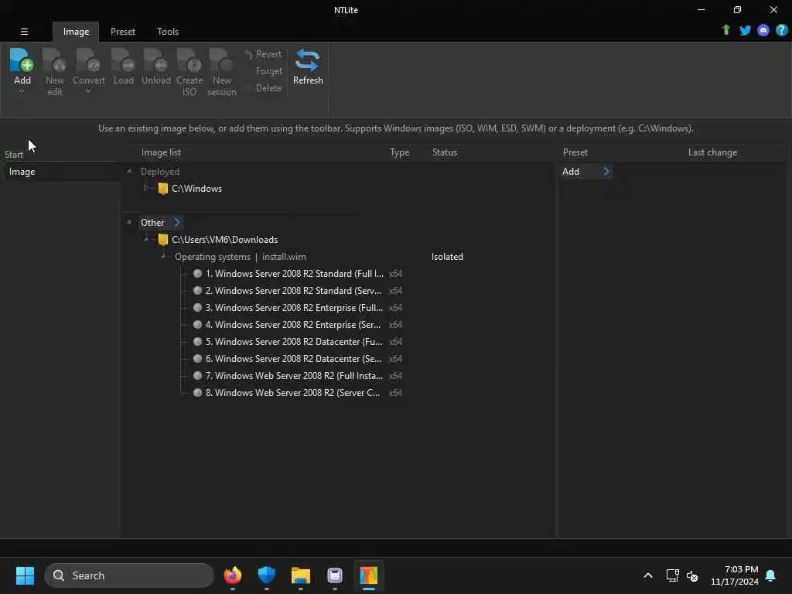
Task: Click the grey status dot of Standard (Full) edition 1
Action: [x=197, y=273]
